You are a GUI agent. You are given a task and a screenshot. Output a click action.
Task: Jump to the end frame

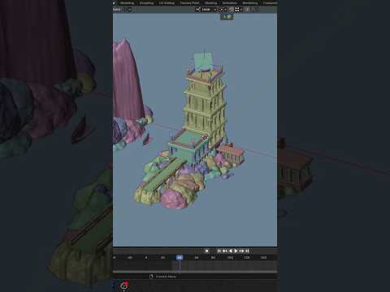point(247,251)
